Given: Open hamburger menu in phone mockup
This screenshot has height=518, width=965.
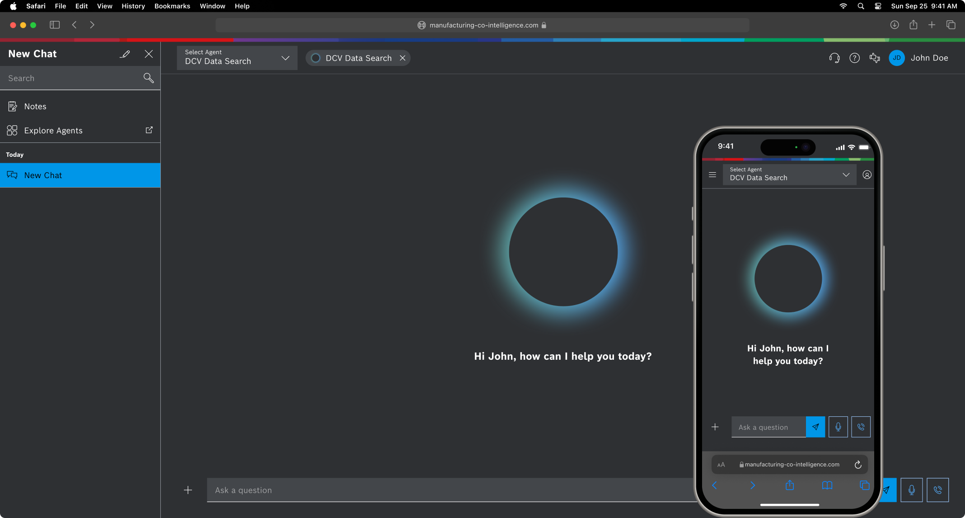Looking at the screenshot, I should pyautogui.click(x=712, y=175).
